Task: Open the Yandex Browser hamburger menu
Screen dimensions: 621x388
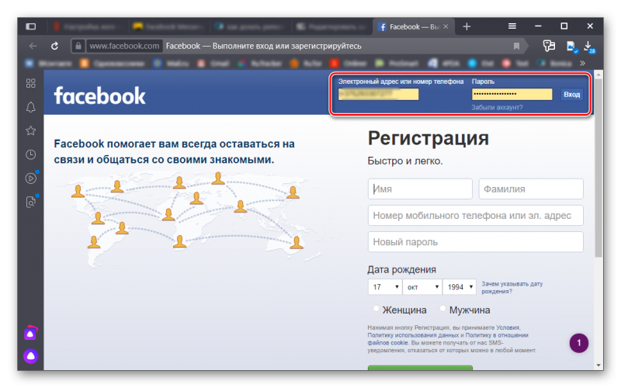Action: pos(512,26)
